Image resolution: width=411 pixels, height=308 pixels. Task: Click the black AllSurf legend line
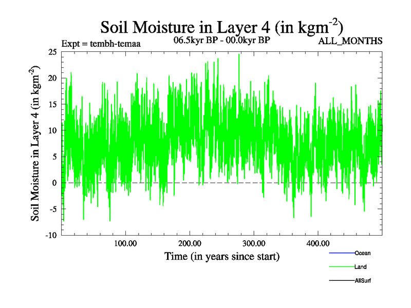click(x=341, y=281)
